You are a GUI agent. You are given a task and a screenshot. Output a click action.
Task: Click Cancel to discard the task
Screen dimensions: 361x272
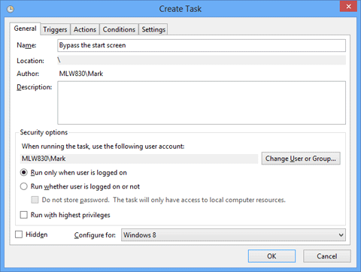[327, 256]
